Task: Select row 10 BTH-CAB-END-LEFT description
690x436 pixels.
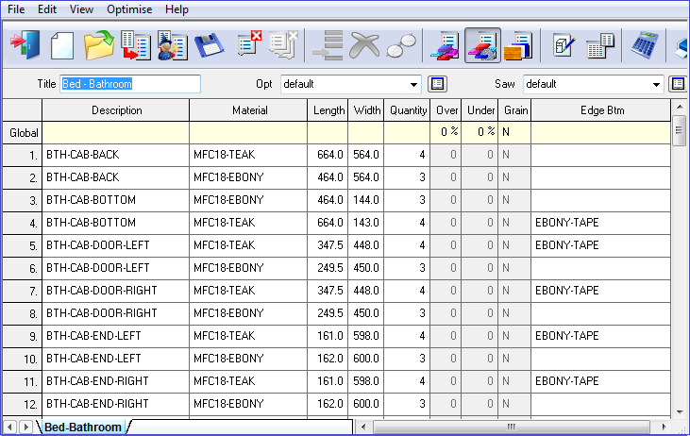Action: [116, 359]
